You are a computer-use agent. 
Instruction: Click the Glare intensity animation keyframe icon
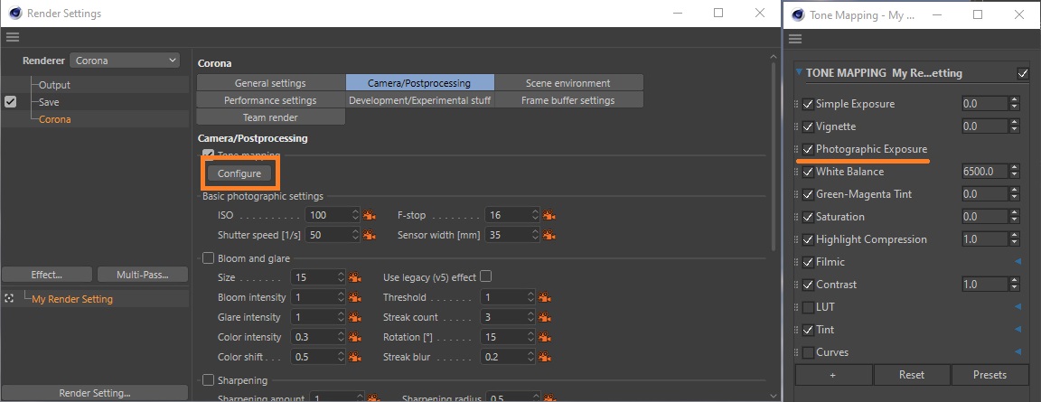click(x=355, y=317)
